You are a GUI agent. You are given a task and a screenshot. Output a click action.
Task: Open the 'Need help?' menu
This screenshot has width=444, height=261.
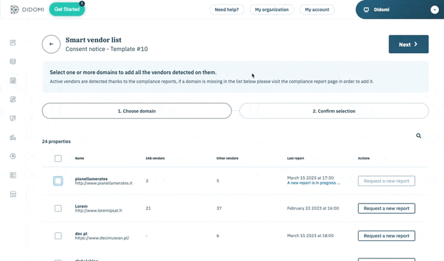[x=227, y=10]
